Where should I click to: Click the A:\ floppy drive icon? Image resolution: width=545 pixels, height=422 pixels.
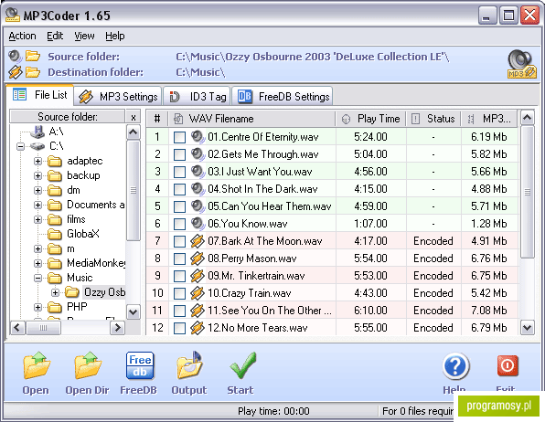(37, 132)
